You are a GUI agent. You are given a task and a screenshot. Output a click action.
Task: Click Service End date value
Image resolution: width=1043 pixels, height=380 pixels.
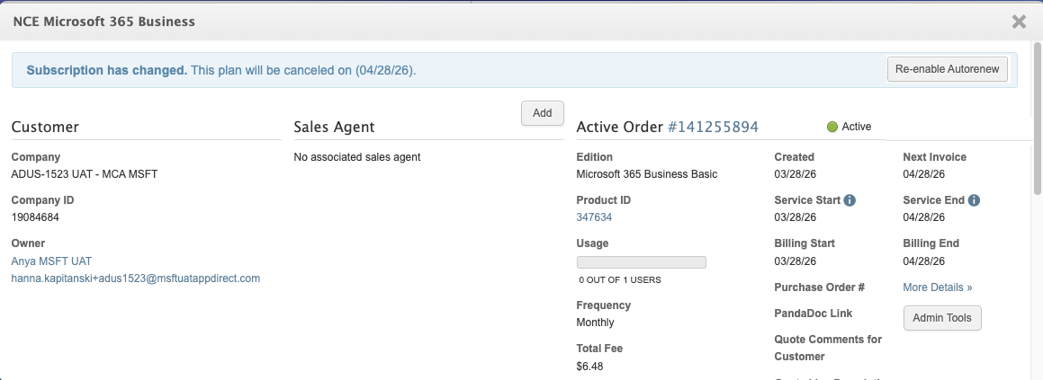pos(924,217)
